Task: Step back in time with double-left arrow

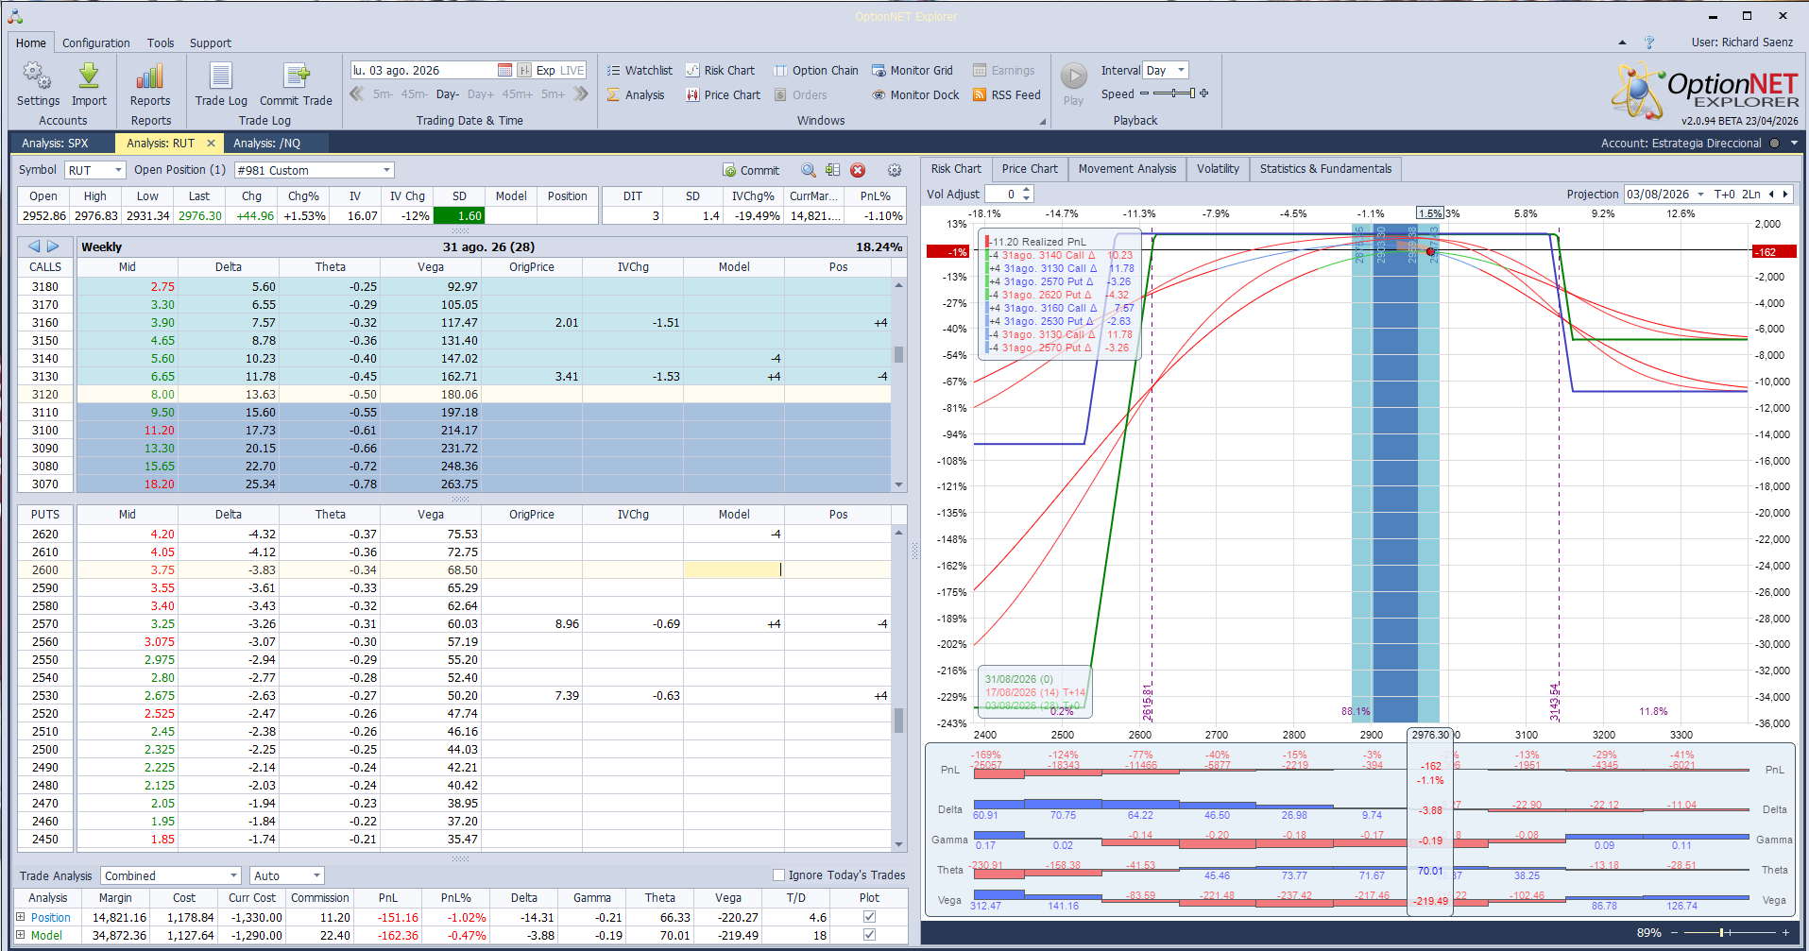Action: [x=357, y=93]
